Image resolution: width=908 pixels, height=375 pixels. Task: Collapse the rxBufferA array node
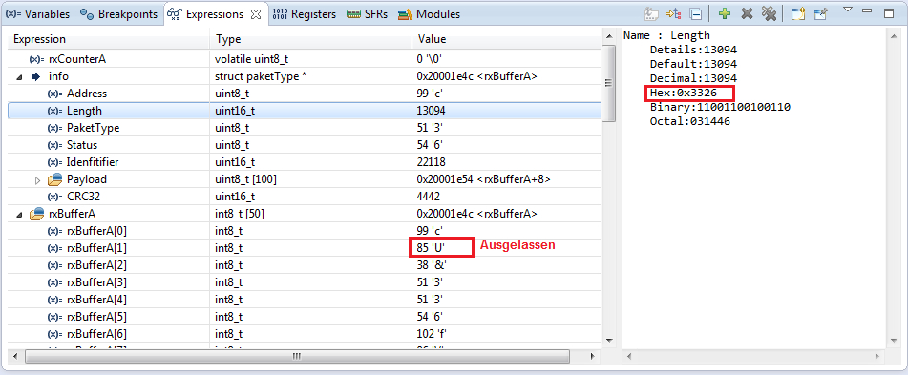click(19, 214)
